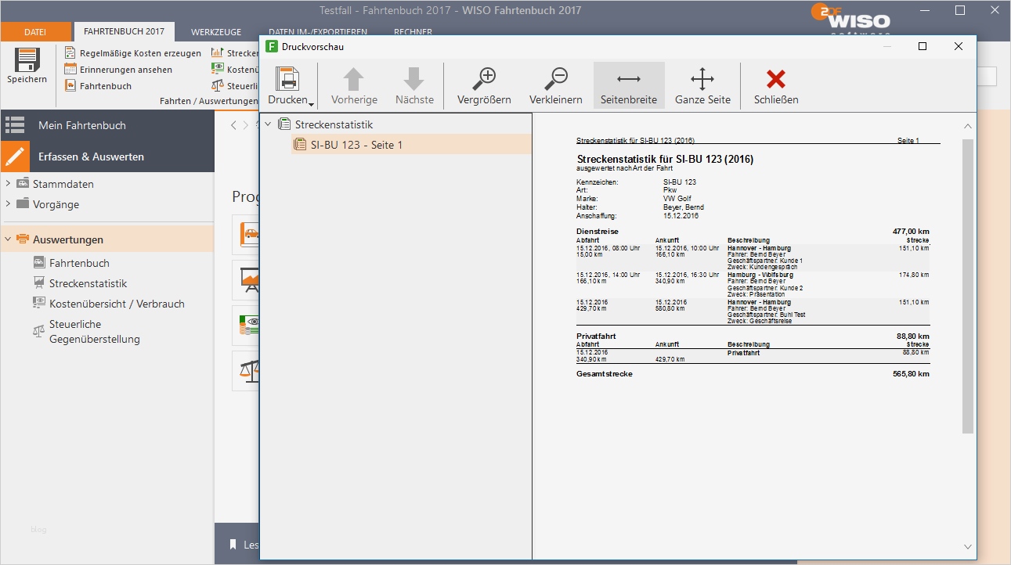Click the hamburger list icon beside Mein Fahrtenbuch
Screen dimensions: 1011x565
coord(15,125)
